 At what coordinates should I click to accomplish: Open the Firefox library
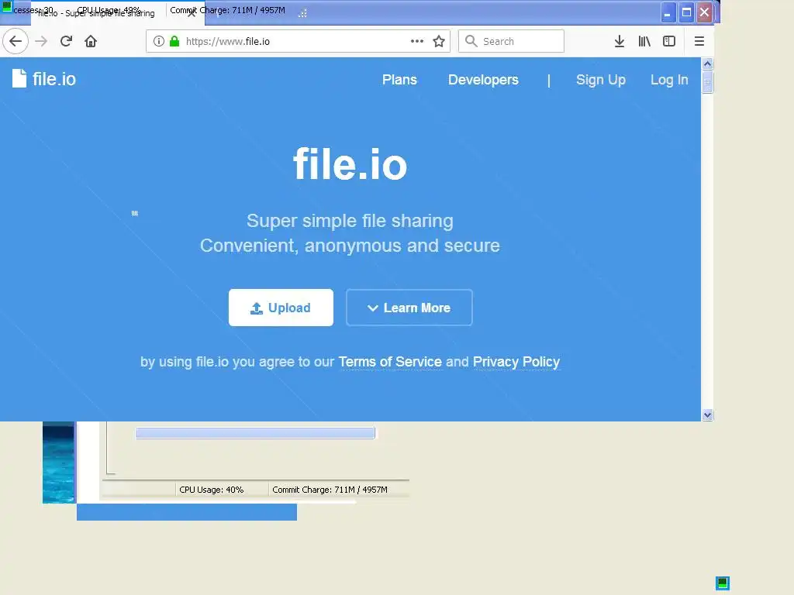[644, 42]
